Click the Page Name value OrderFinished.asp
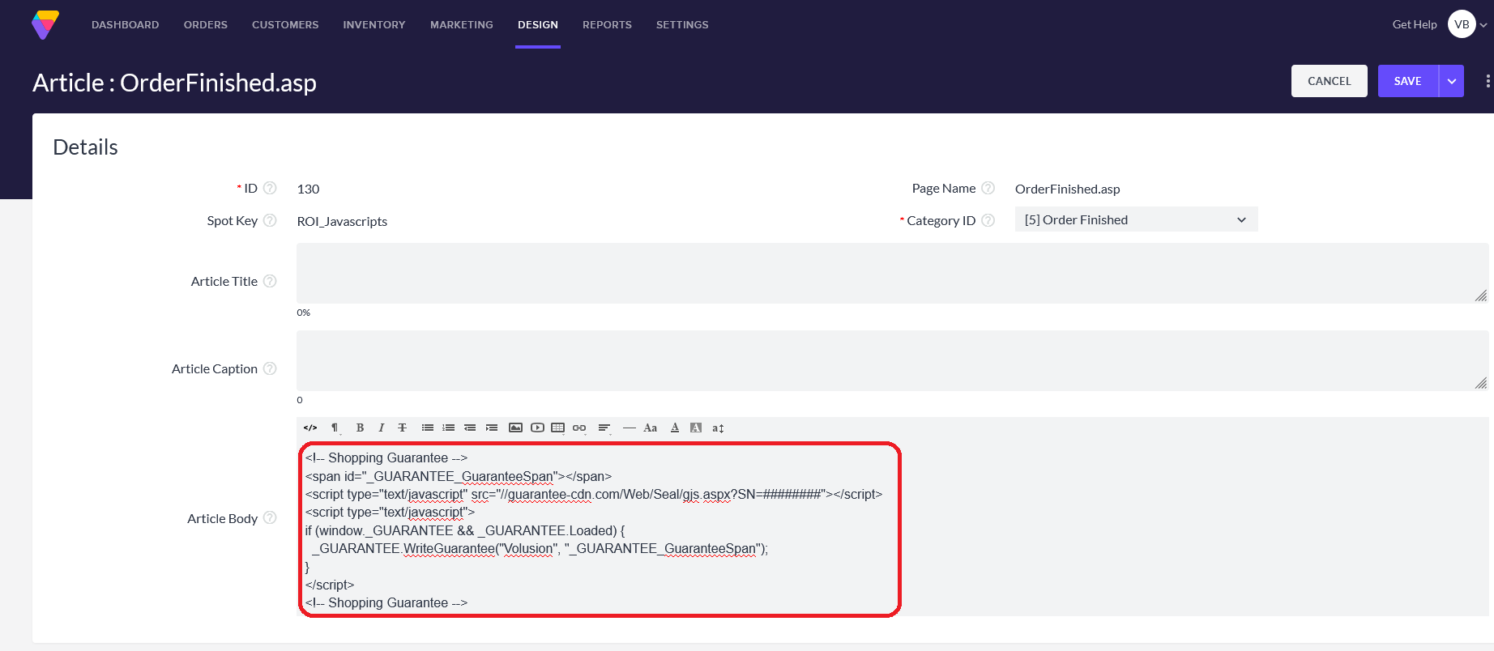The image size is (1494, 651). click(x=1068, y=189)
